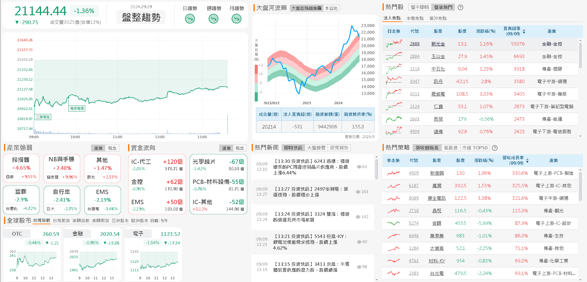Toggle 產業強弱 panel to 概念 view
The height and width of the screenshot is (282, 587).
112,148
